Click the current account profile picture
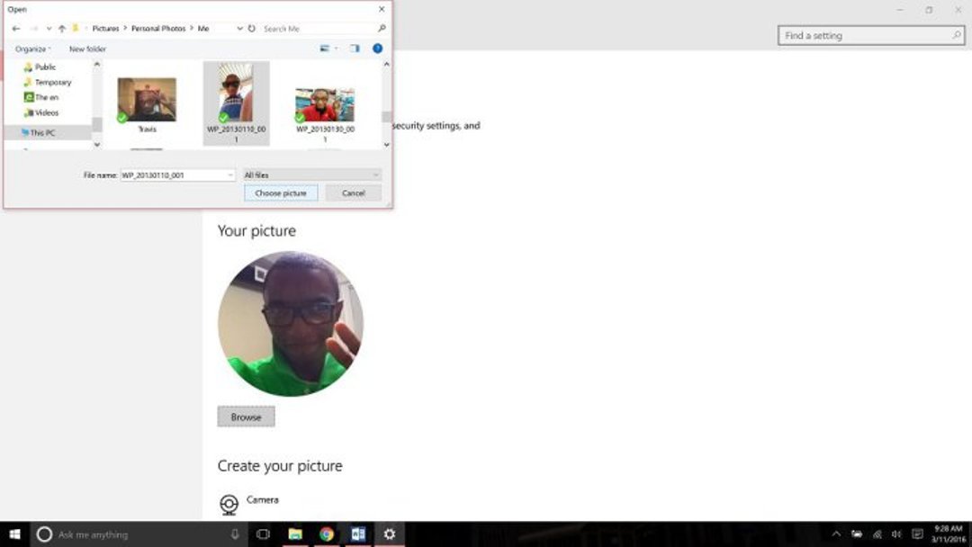Image resolution: width=972 pixels, height=547 pixels. pos(291,323)
